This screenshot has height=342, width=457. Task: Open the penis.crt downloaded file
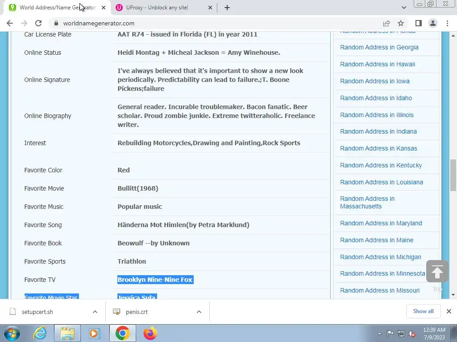[137, 312]
